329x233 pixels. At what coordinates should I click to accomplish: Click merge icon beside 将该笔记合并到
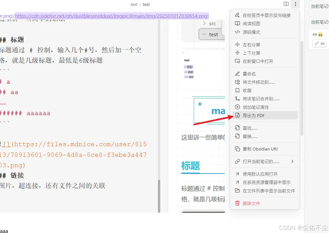pos(237,99)
